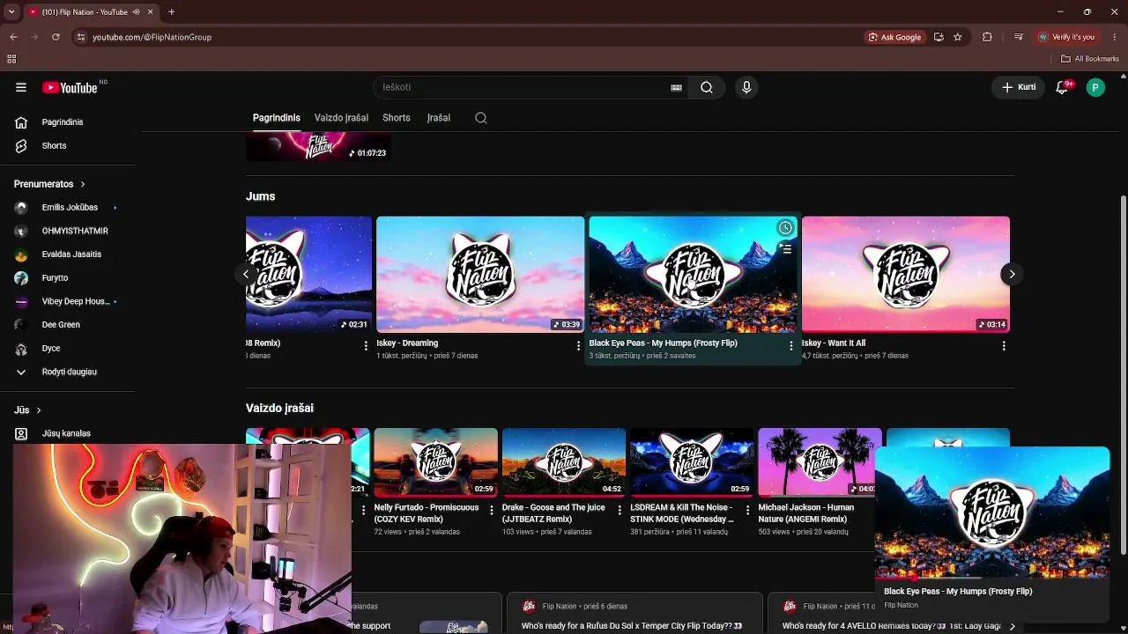Screen dimensions: 1128x634
Task: Open browser media controls
Action: coord(1019,37)
